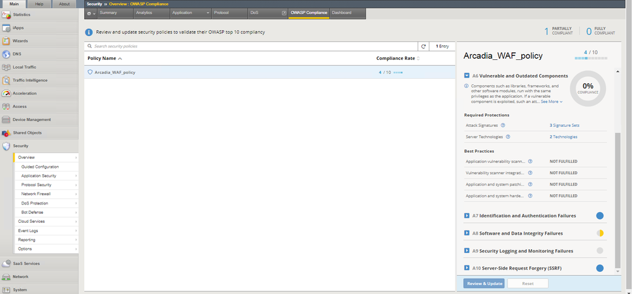Click the shield icon beside Arcadia_WAF_policy row
Image resolution: width=632 pixels, height=294 pixels.
tap(90, 73)
